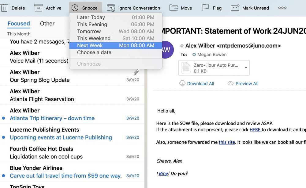This screenshot has height=188, width=306.
Task: Click the Mark Unread envelope icon
Action: 235,8
